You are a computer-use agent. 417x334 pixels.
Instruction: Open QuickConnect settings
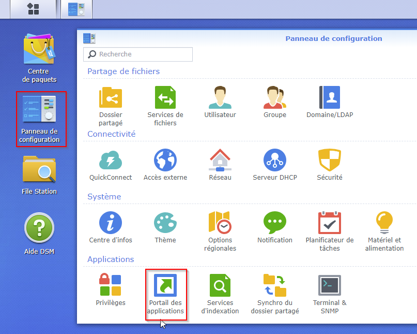click(111, 165)
